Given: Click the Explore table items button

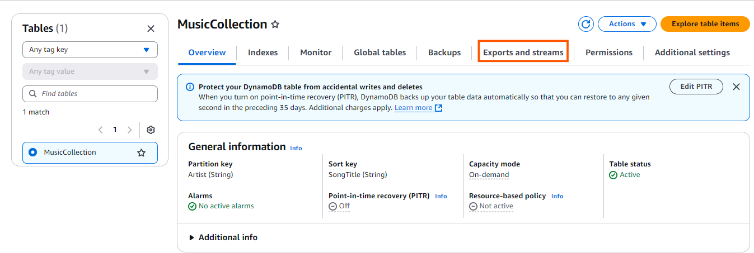Looking at the screenshot, I should (705, 24).
